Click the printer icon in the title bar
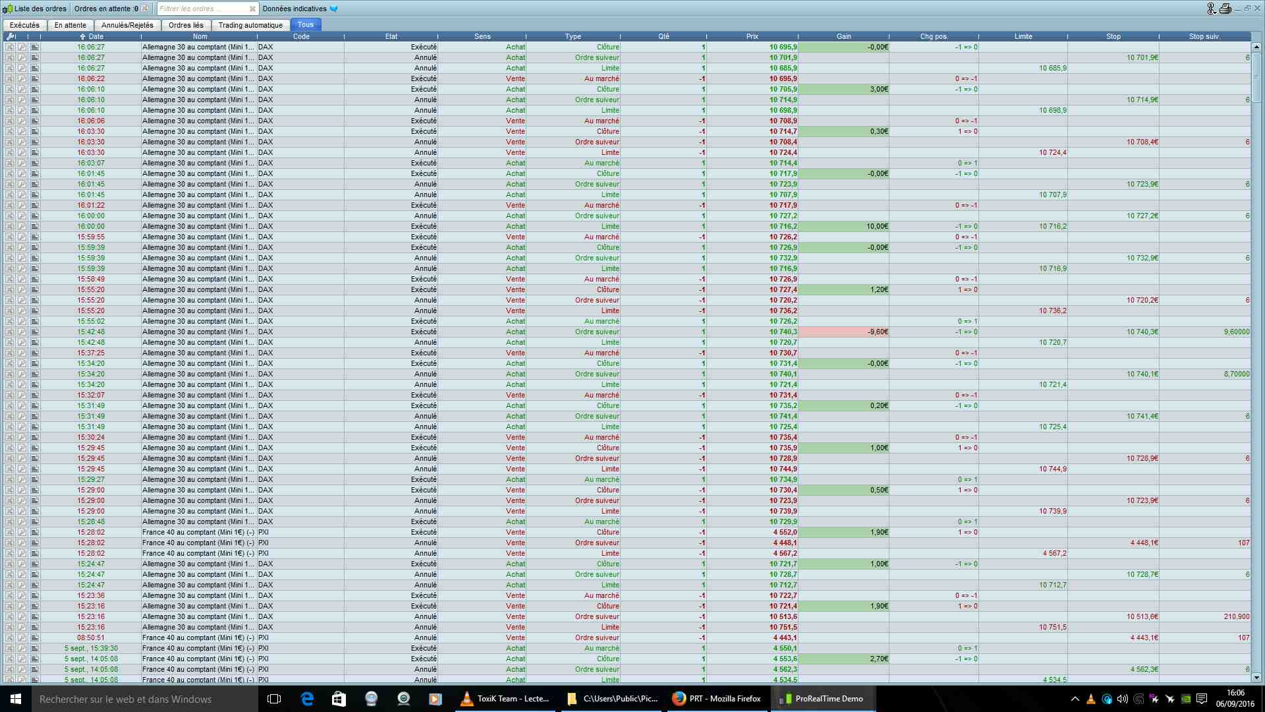This screenshot has width=1265, height=712. tap(1225, 9)
